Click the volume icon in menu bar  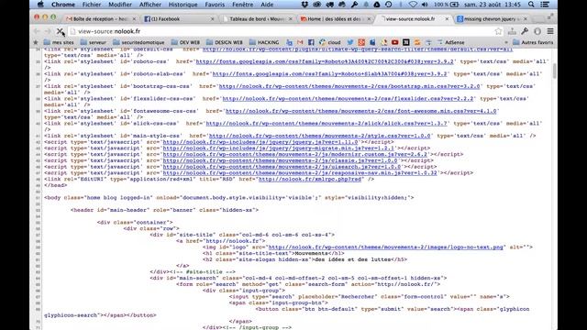tap(425, 5)
